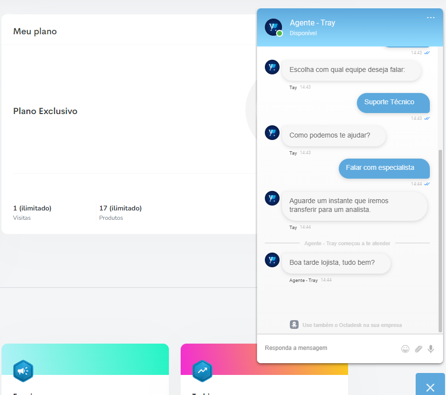Viewport: 446px width, 395px height.
Task: Click 'Use também o Octadesk na sua empresa' link
Action: pyautogui.click(x=352, y=325)
